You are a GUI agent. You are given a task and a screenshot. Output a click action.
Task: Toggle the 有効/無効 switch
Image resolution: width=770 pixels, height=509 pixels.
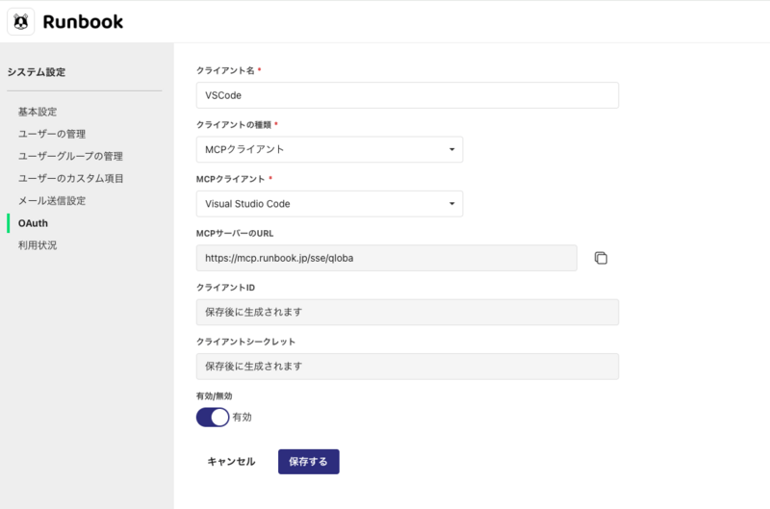pyautogui.click(x=213, y=417)
